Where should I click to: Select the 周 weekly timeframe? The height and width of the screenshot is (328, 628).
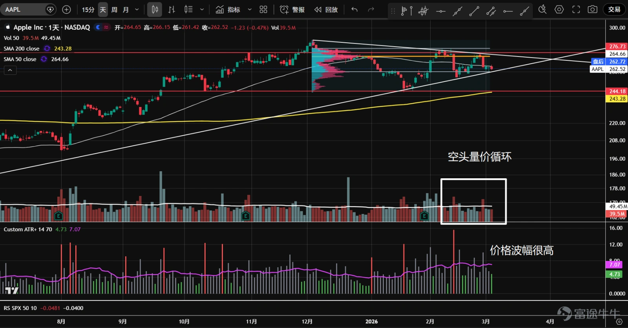(114, 9)
